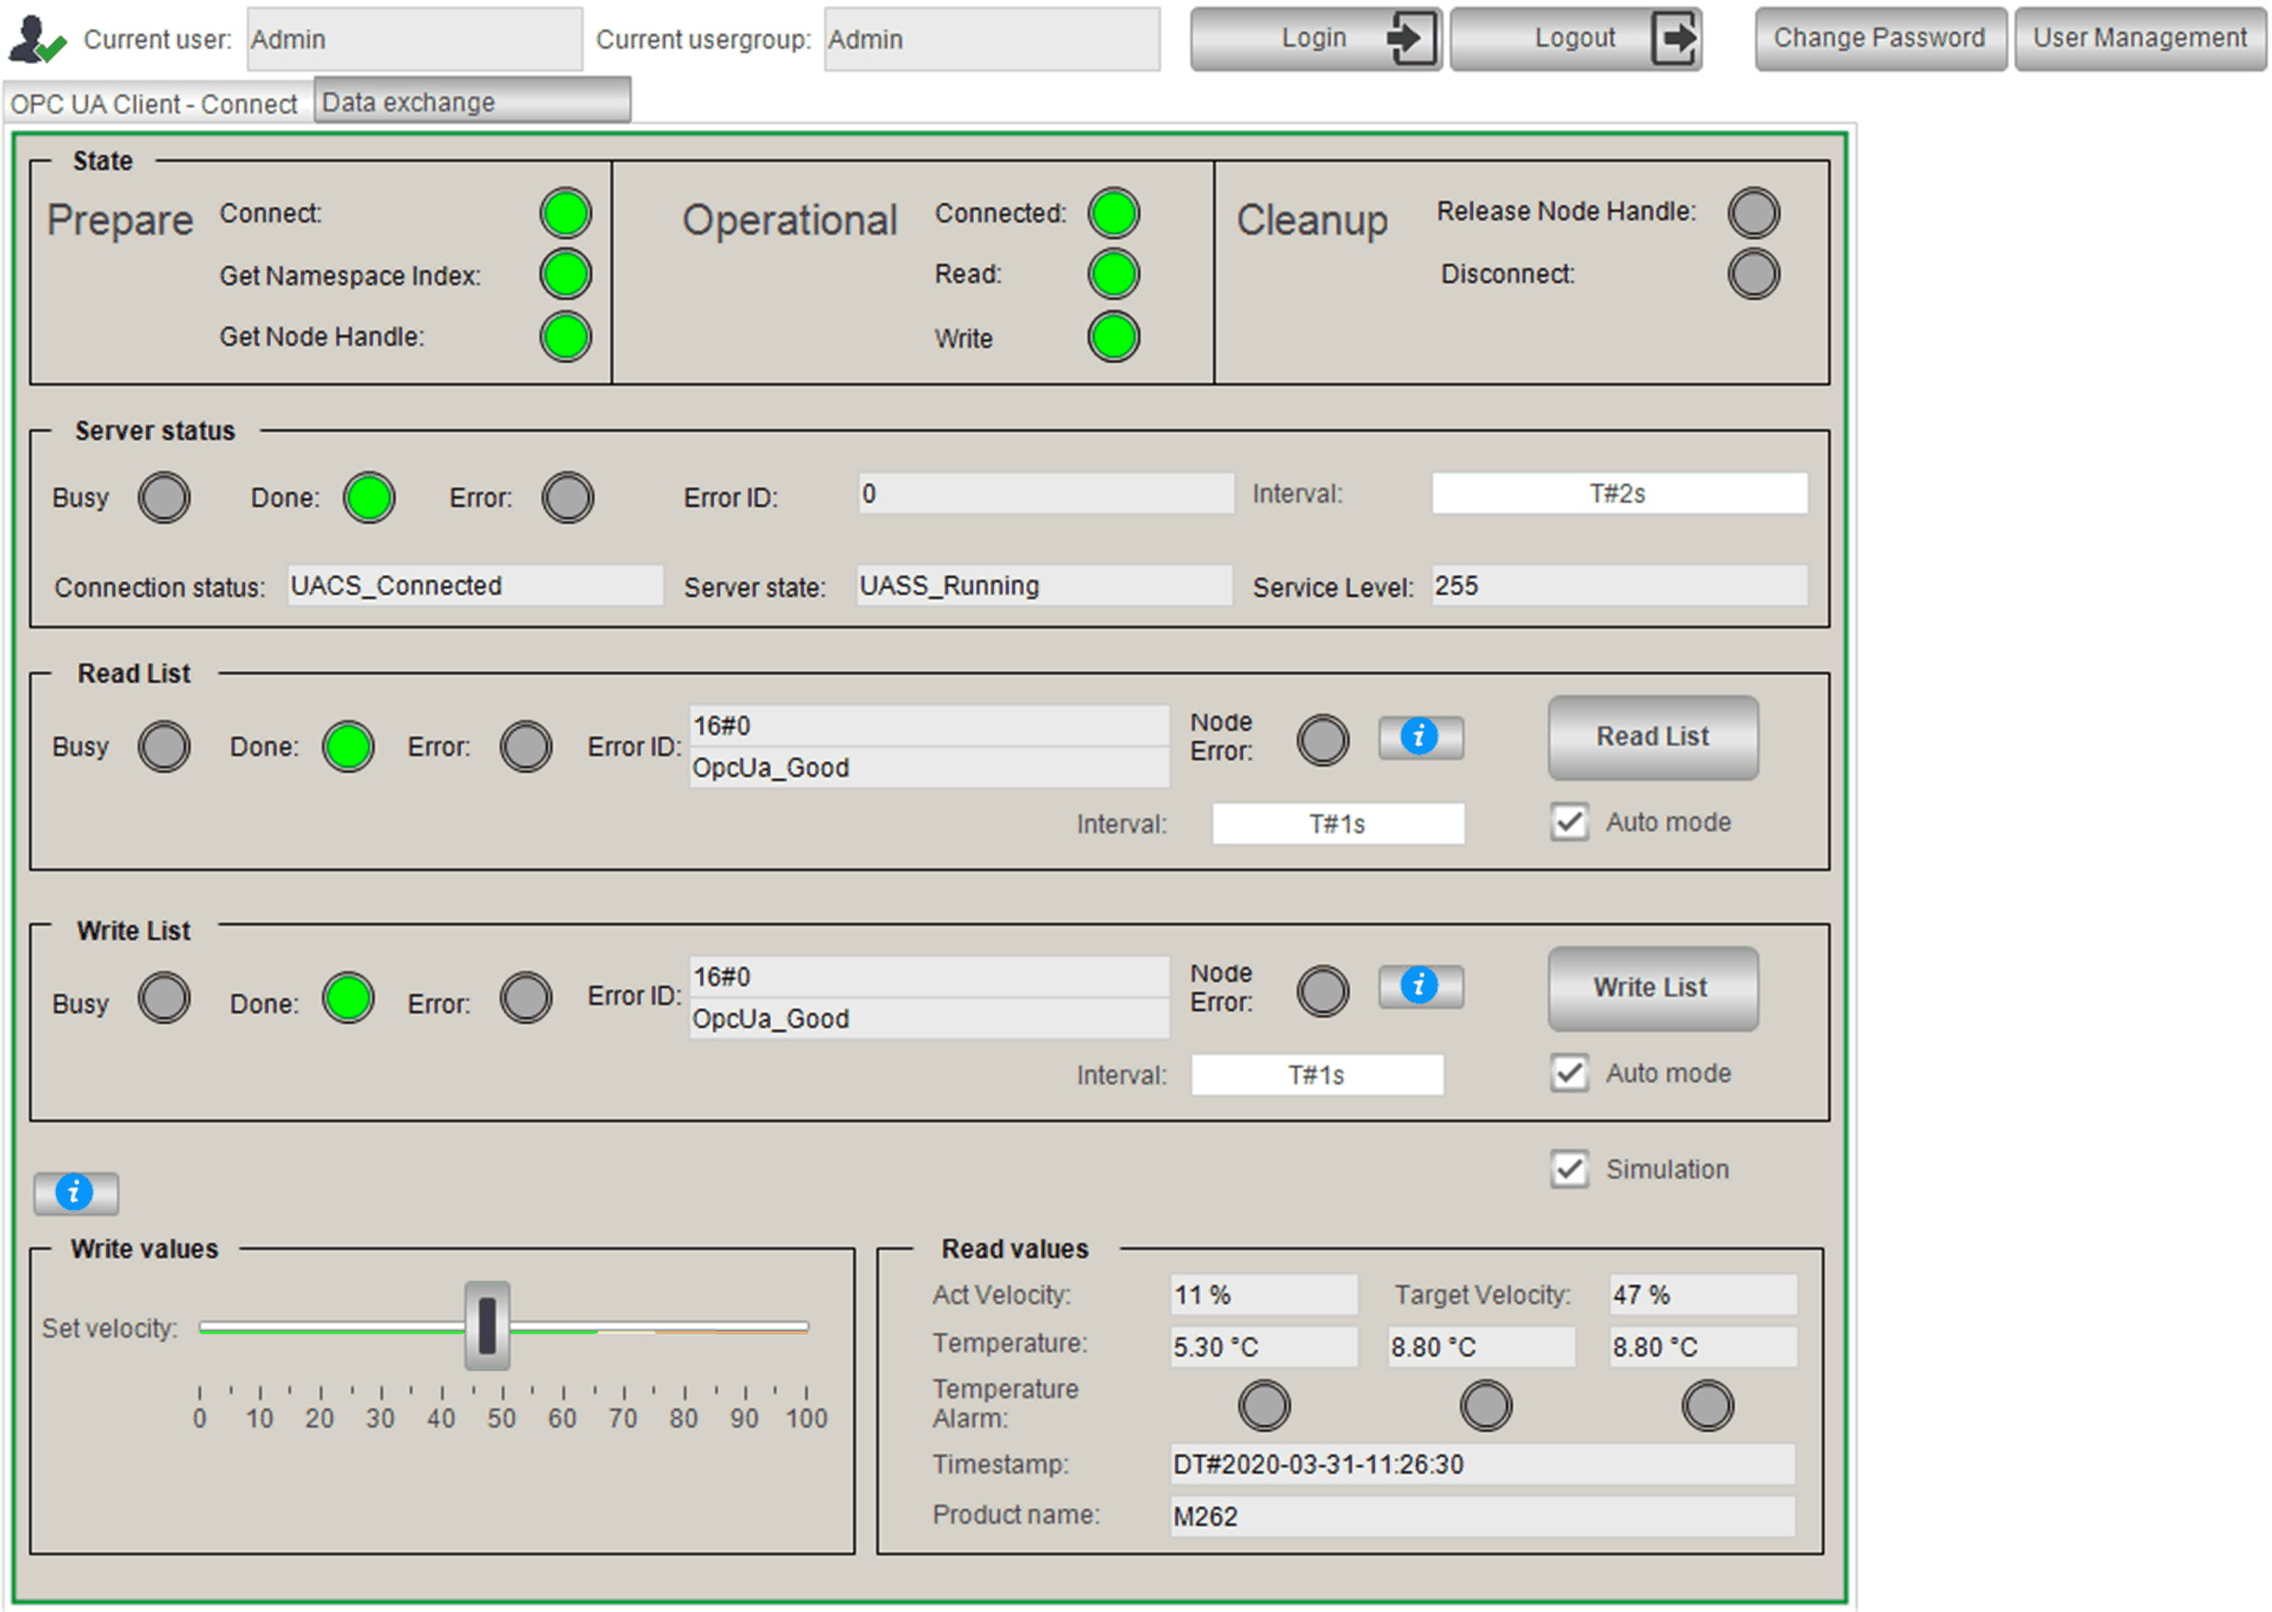The image size is (2272, 1612).
Task: Click the info icon above Write values
Action: 76,1193
